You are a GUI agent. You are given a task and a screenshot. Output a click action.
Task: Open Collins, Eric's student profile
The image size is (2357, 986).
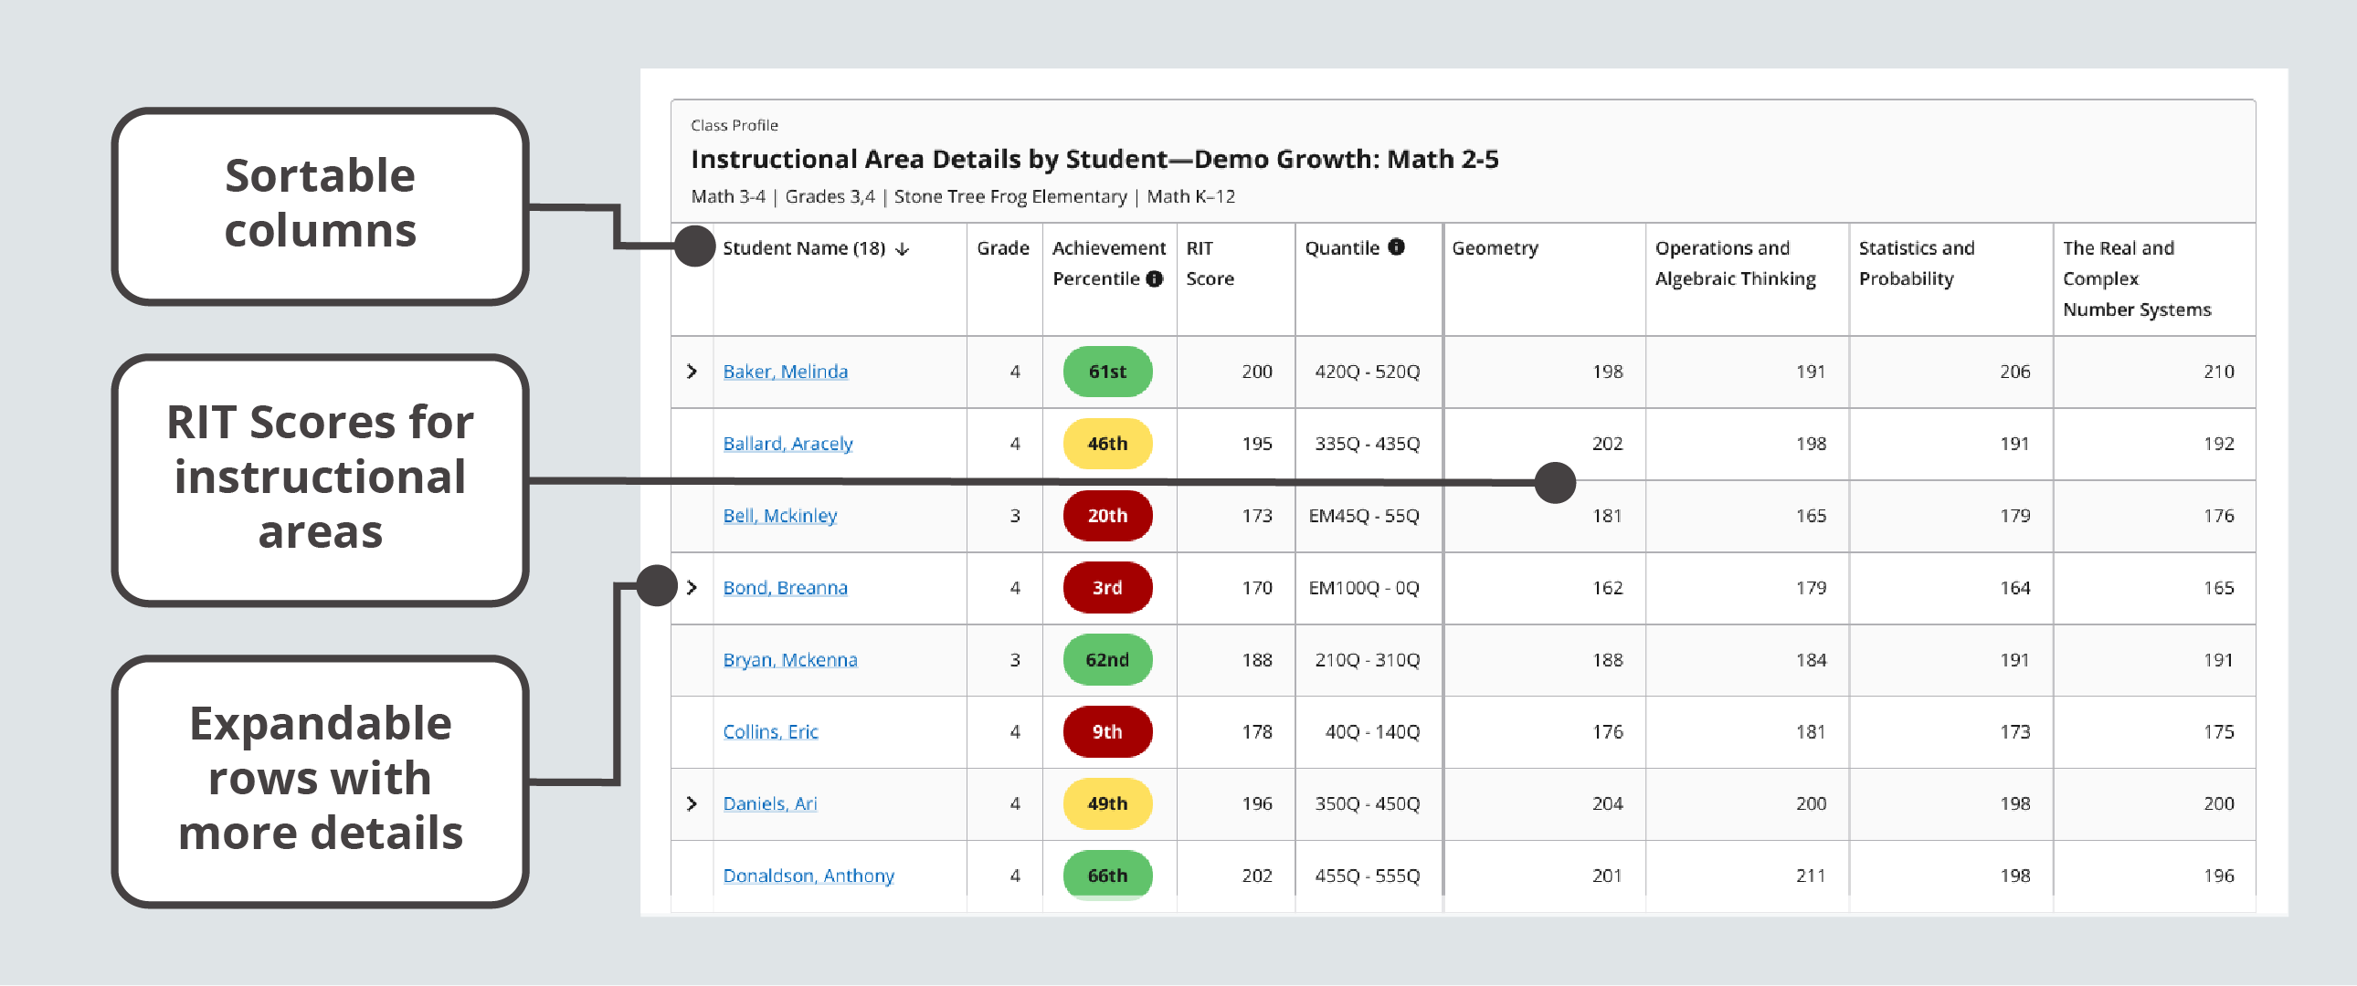[x=769, y=731]
